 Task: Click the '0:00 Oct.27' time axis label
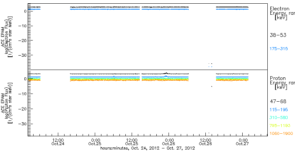pyautogui.click(x=242, y=142)
